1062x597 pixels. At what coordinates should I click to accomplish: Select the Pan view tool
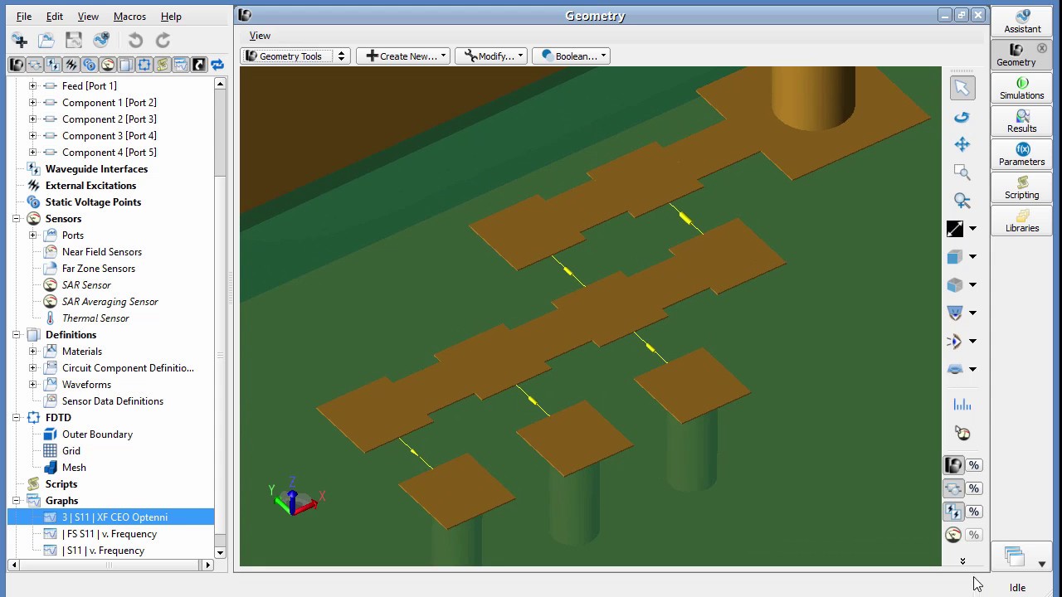tap(962, 144)
